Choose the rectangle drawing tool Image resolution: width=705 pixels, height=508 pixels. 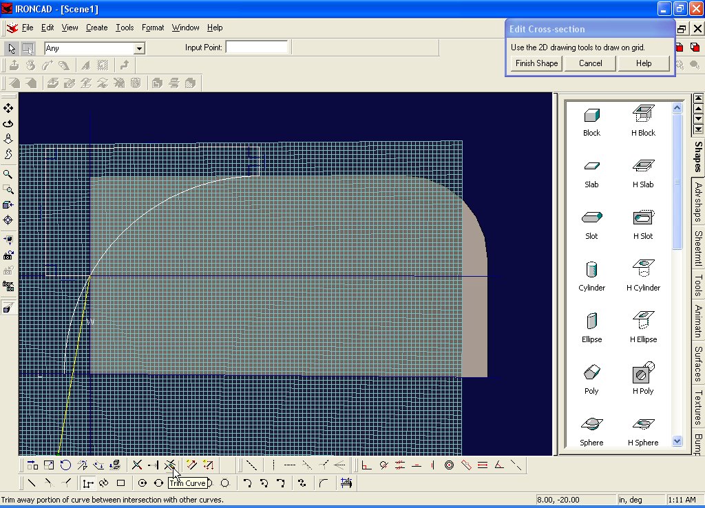coord(120,483)
